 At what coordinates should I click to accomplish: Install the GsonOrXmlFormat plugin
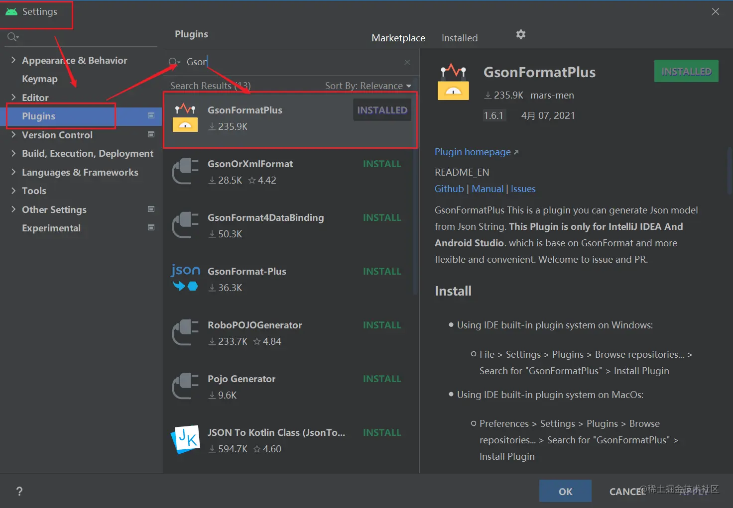[x=382, y=164]
